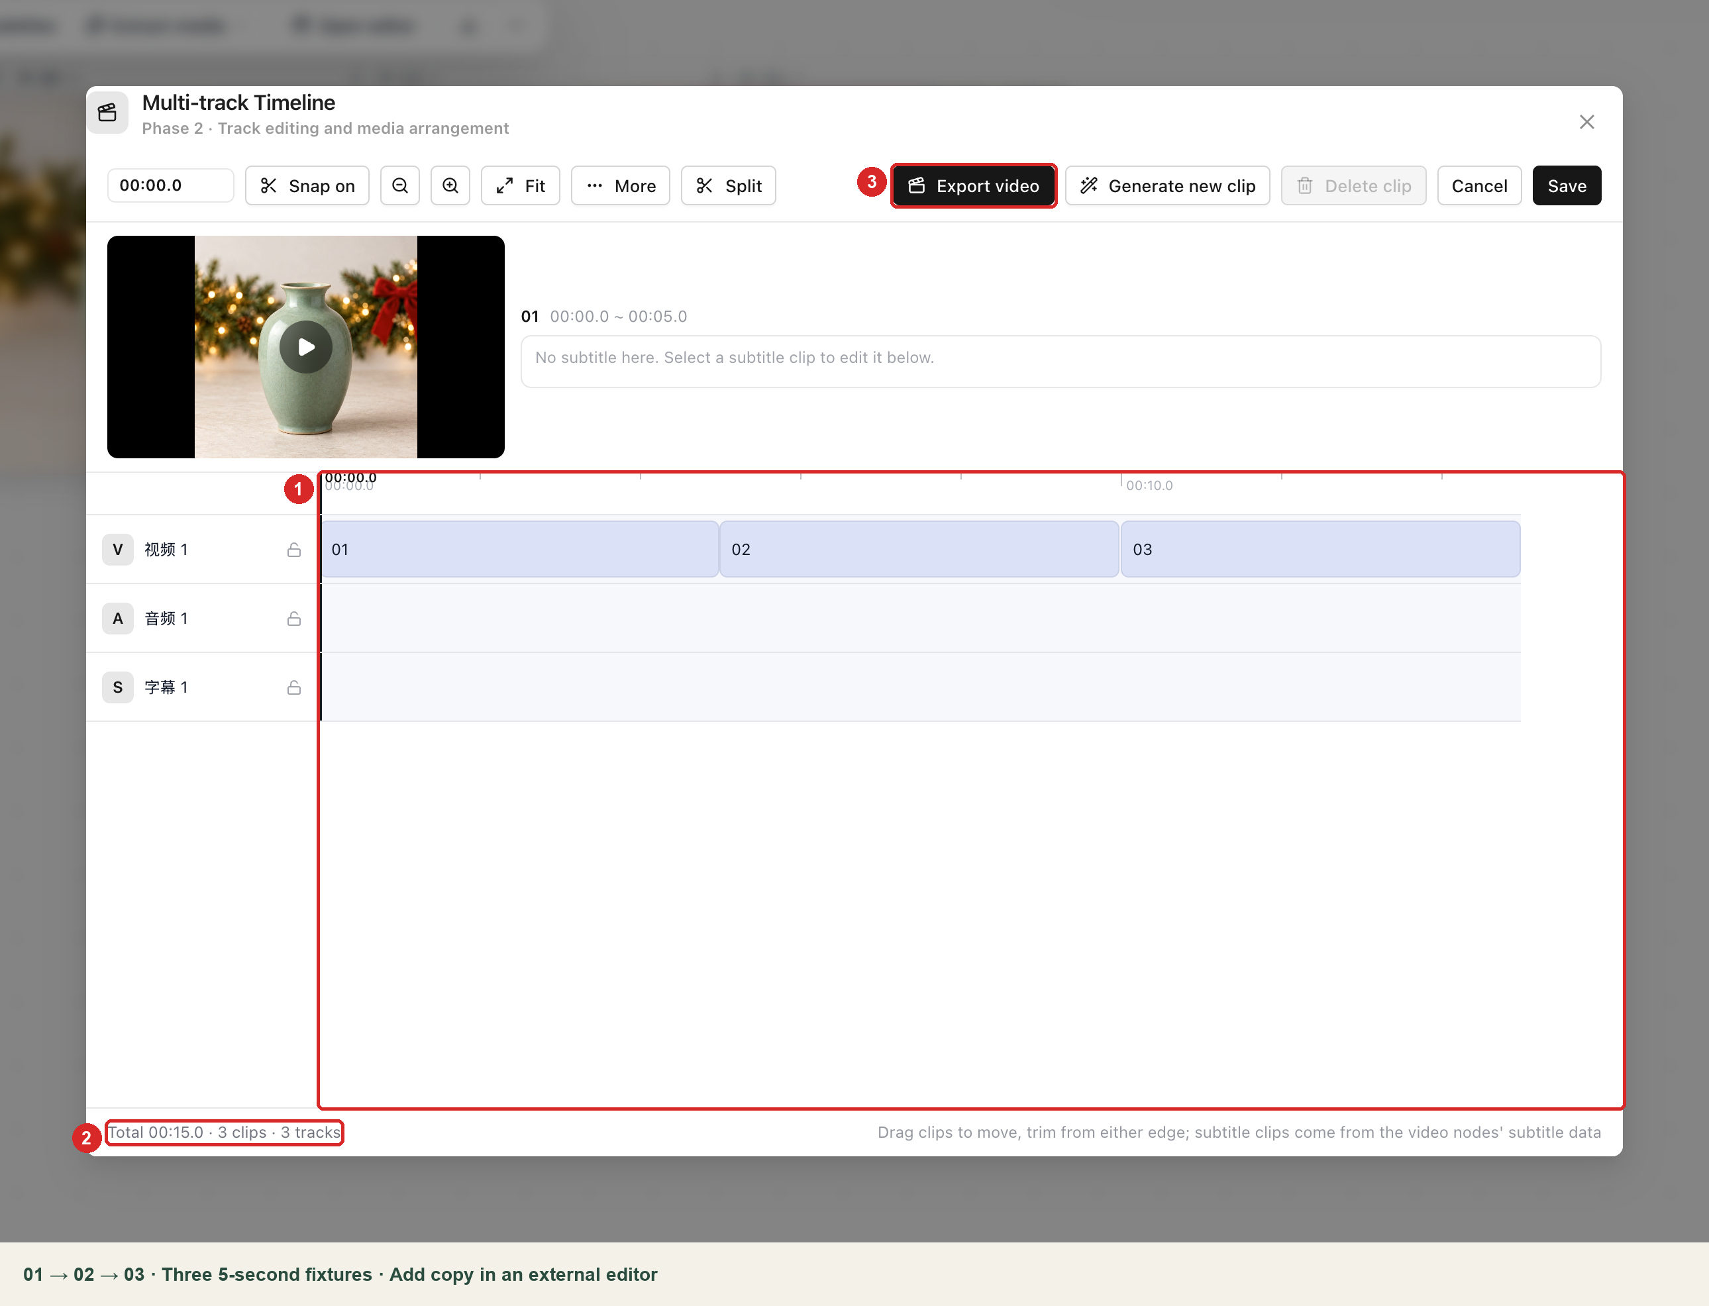Click the disabled Delete clip button
The height and width of the screenshot is (1306, 1709).
point(1354,186)
